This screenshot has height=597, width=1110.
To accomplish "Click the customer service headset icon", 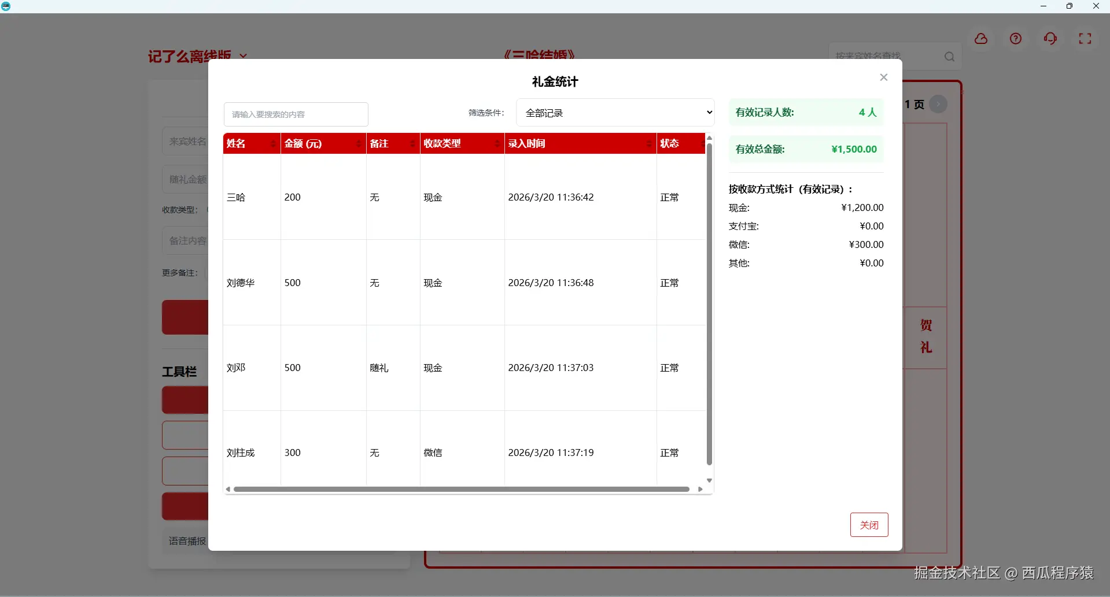I will click(1050, 39).
